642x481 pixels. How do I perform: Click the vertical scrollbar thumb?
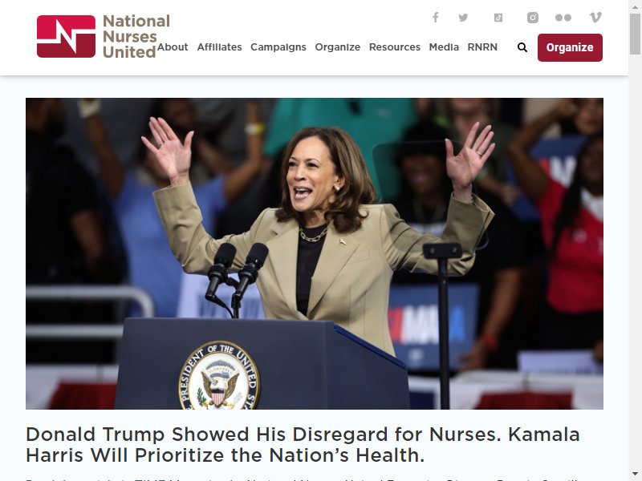point(635,34)
